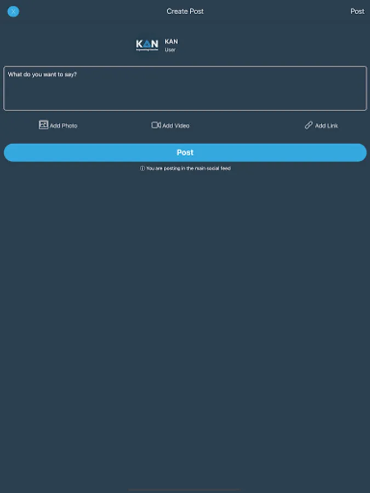Click the camcorder icon beside Add Video
370x493 pixels.
point(156,125)
